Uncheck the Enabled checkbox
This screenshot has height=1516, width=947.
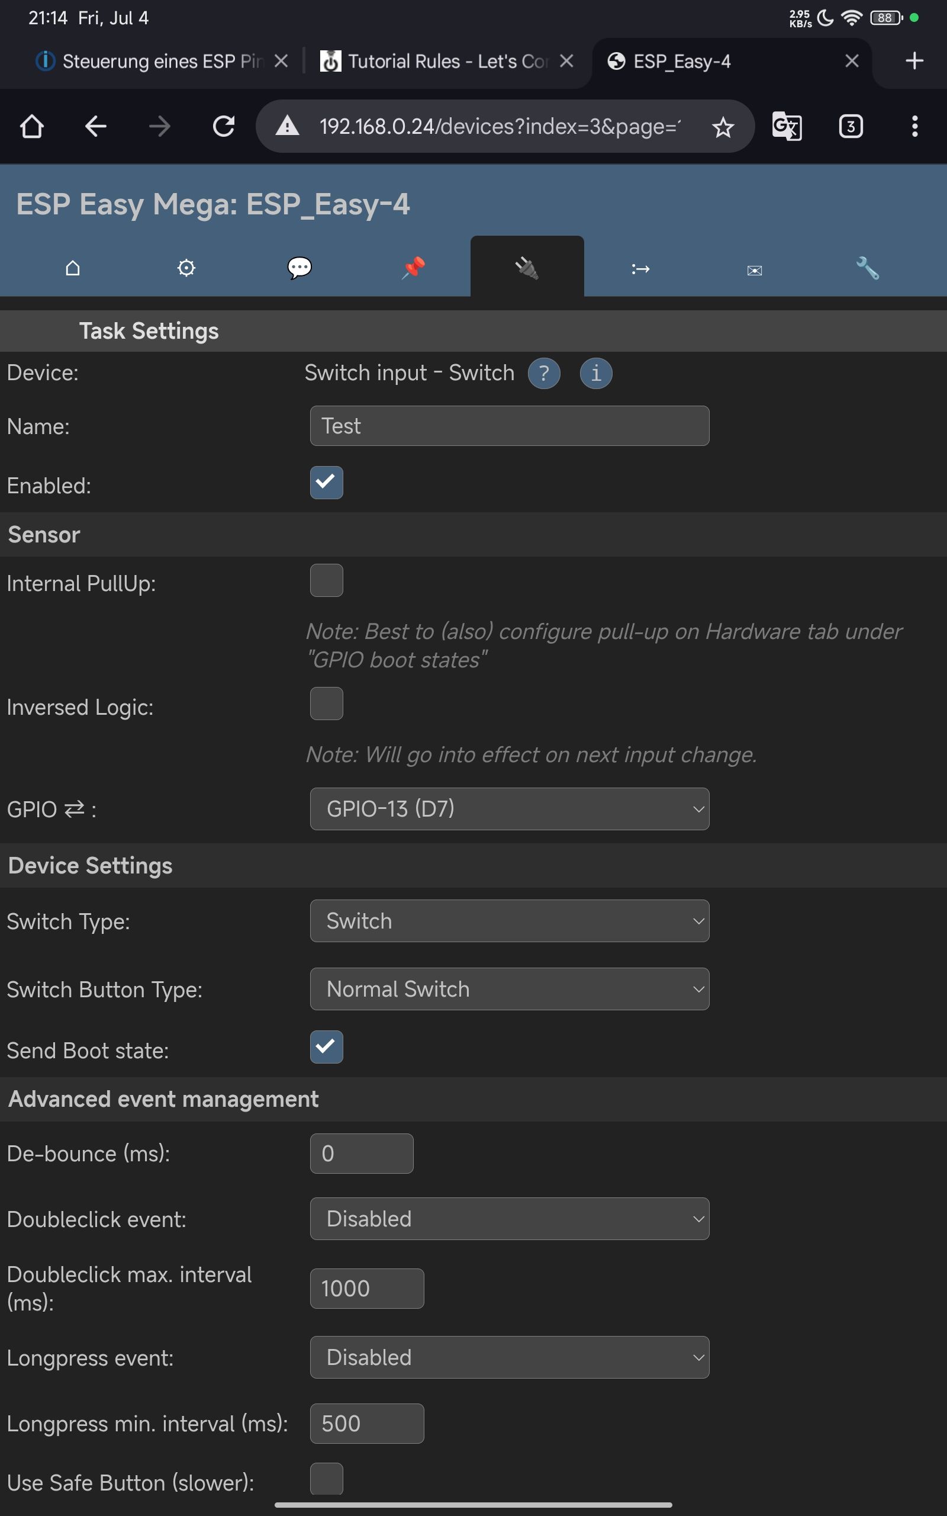click(326, 483)
